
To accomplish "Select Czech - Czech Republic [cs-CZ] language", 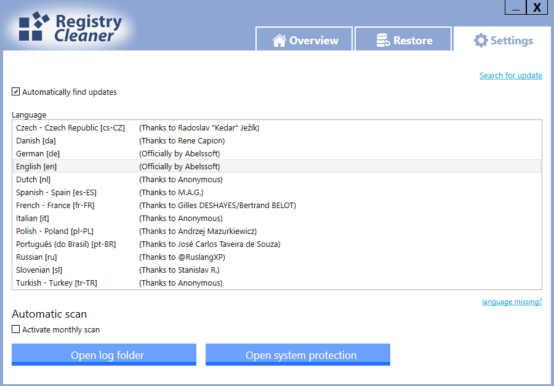I will click(x=276, y=128).
